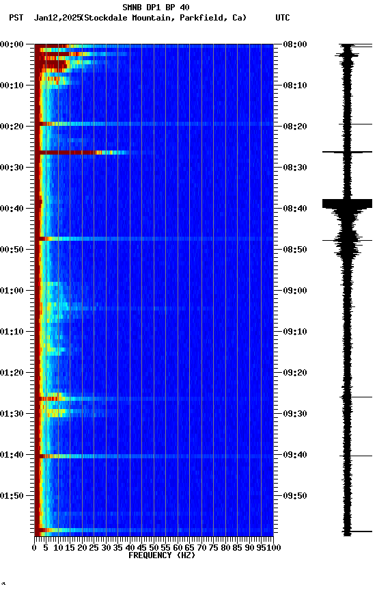Image resolution: width=377 pixels, height=591 pixels.
Task: Click the broadband streak near 08:19 UTC
Action: click(154, 124)
